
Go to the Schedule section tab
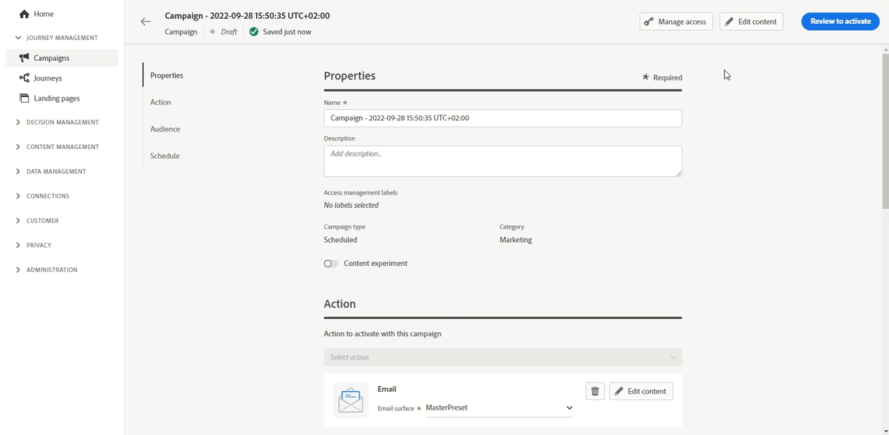point(165,156)
